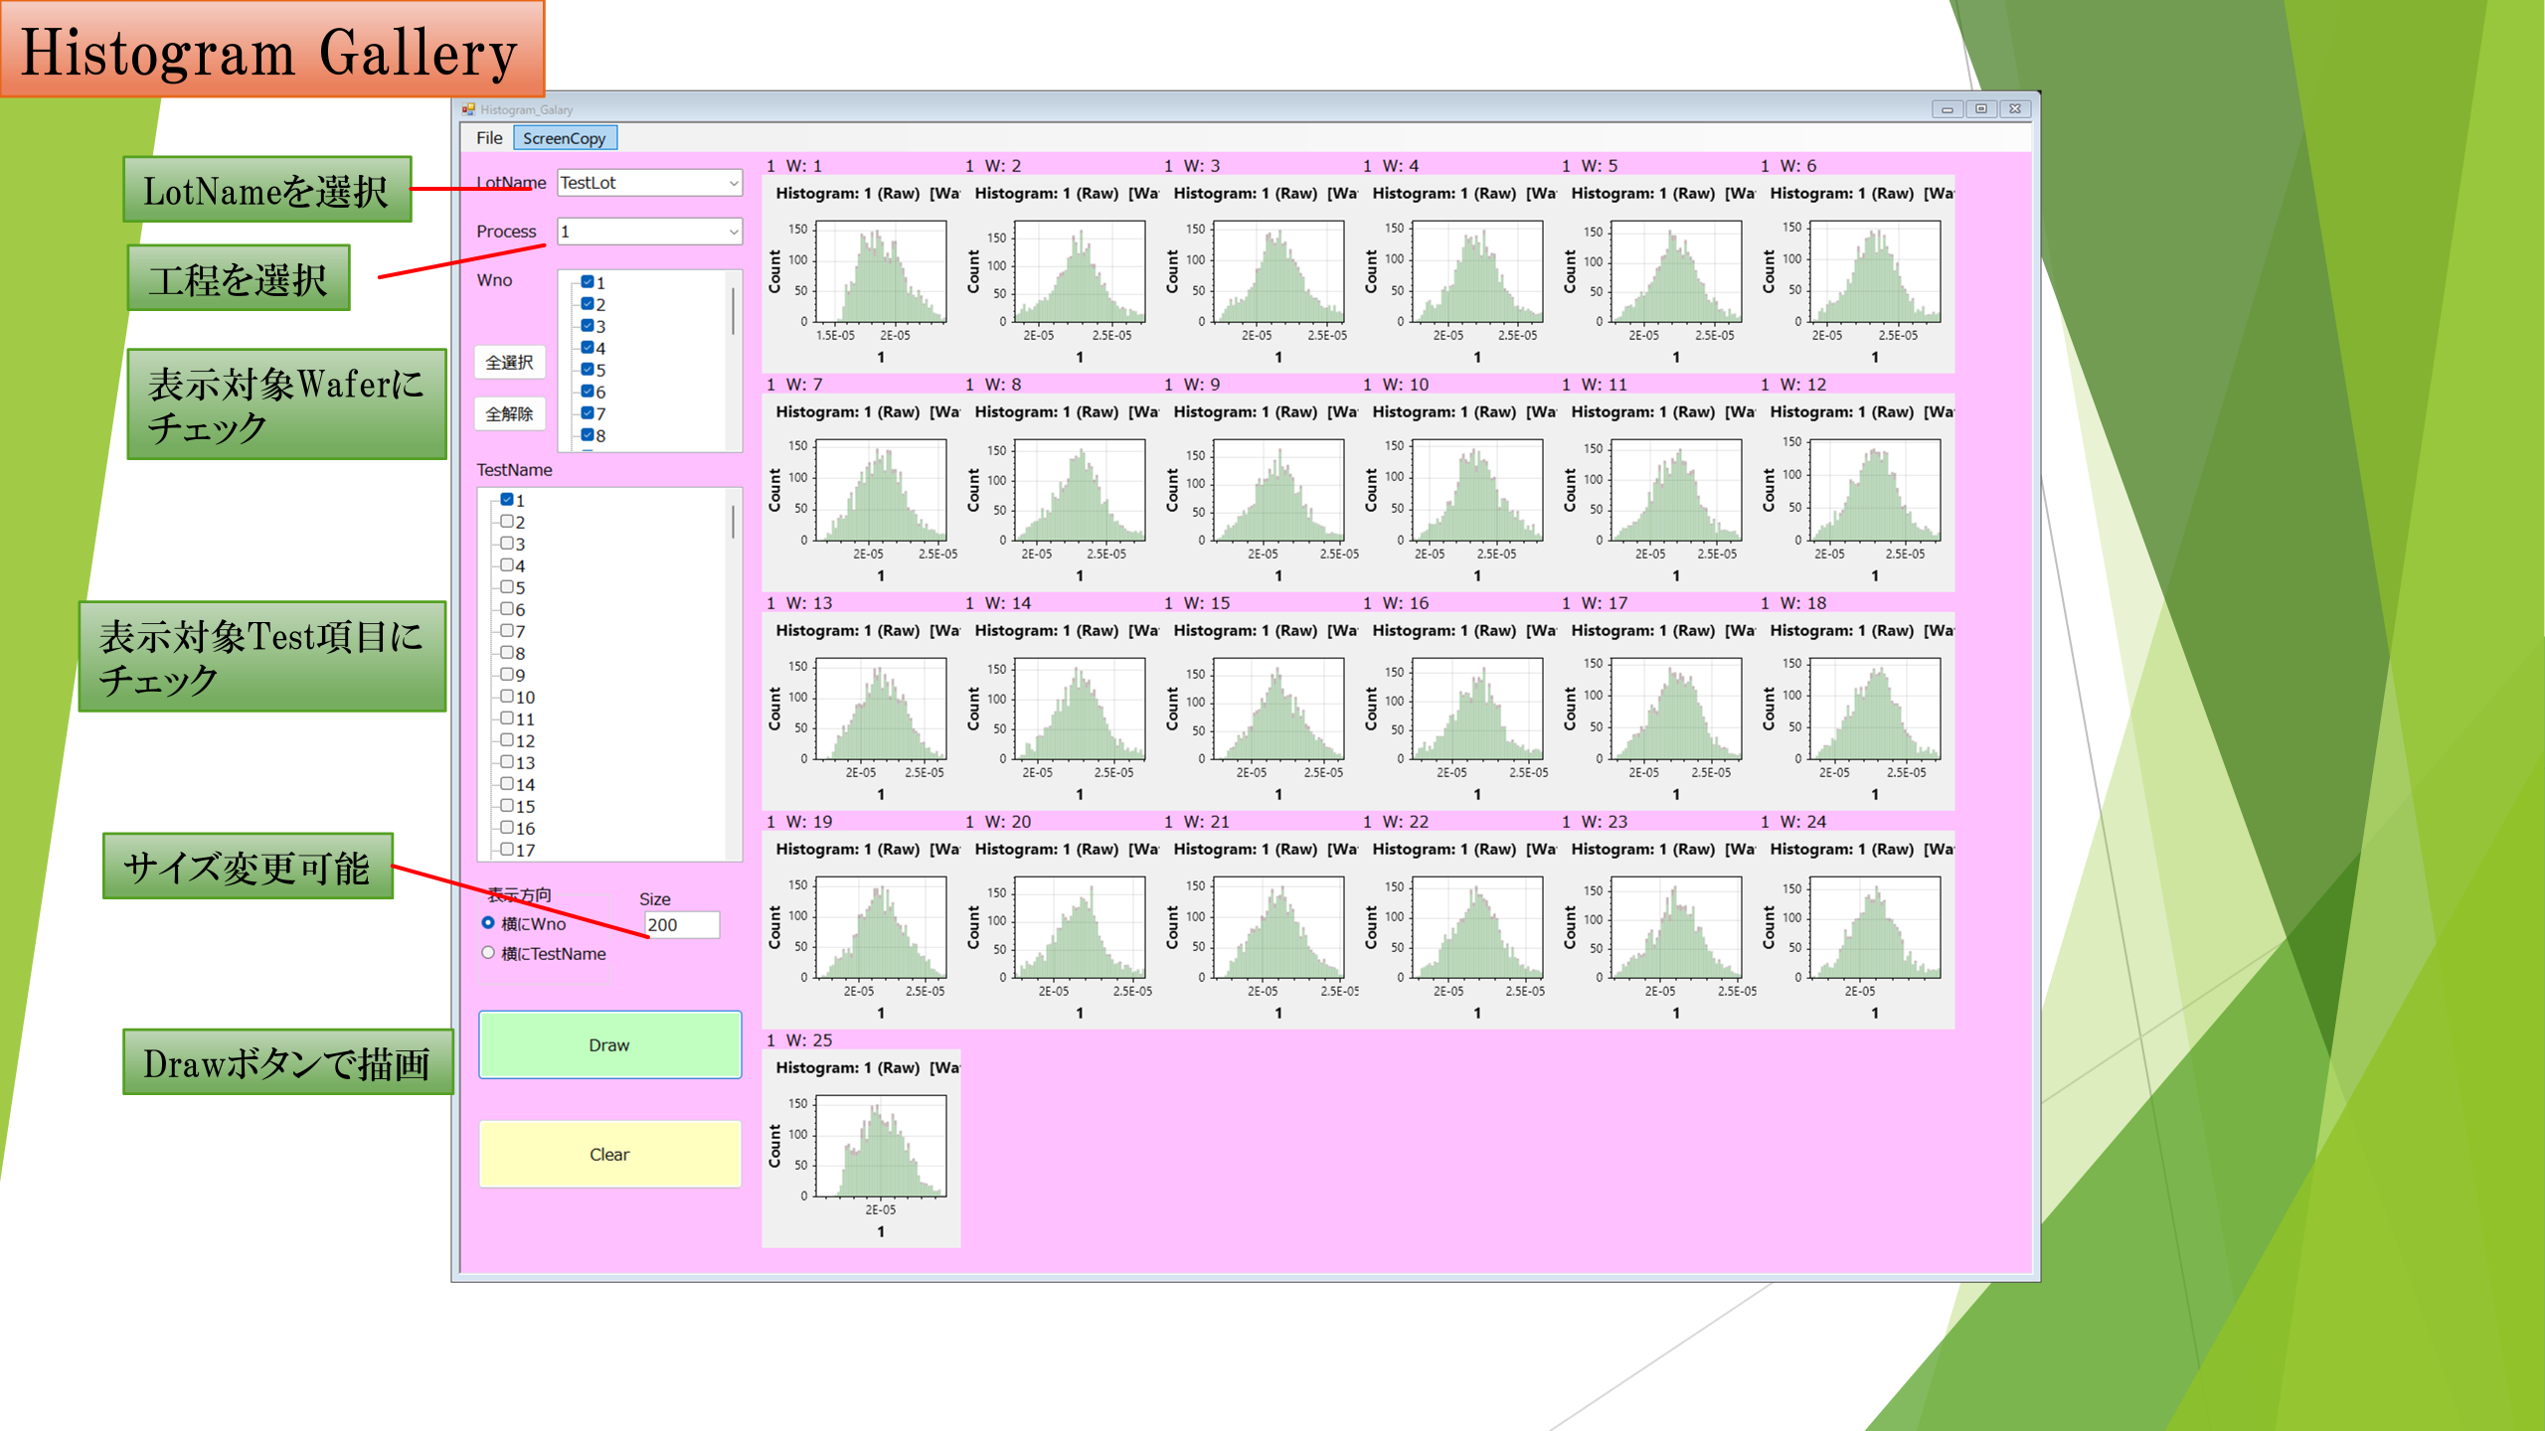Screen dimensions: 2545x1431
Task: Uncheck Wno 3 checkbox
Action: [588, 326]
